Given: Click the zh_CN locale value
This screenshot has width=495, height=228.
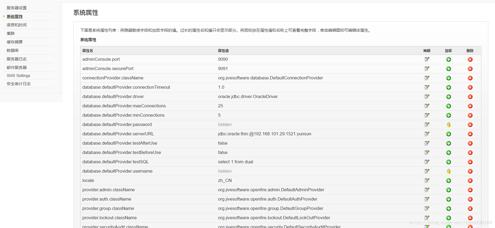Looking at the screenshot, I should tap(225, 181).
